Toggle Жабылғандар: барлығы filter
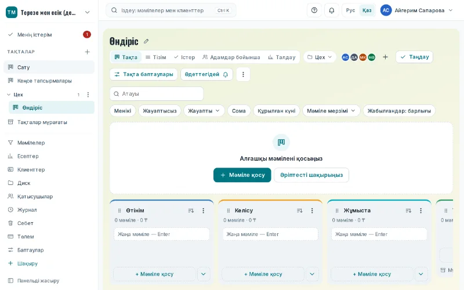 coord(399,111)
